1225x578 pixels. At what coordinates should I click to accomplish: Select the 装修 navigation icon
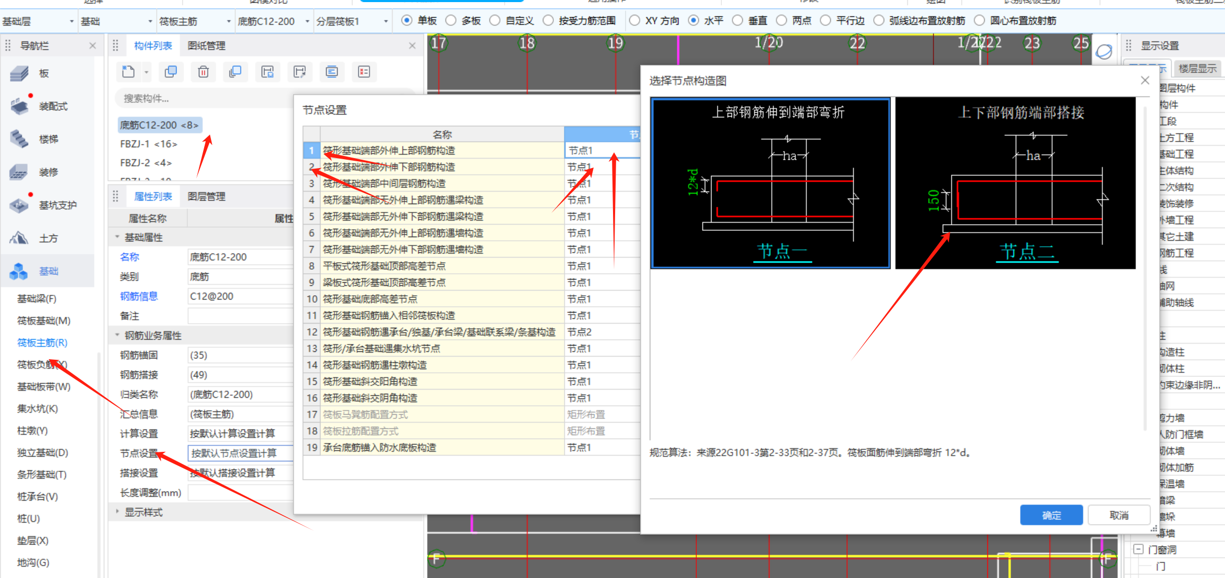coord(19,172)
